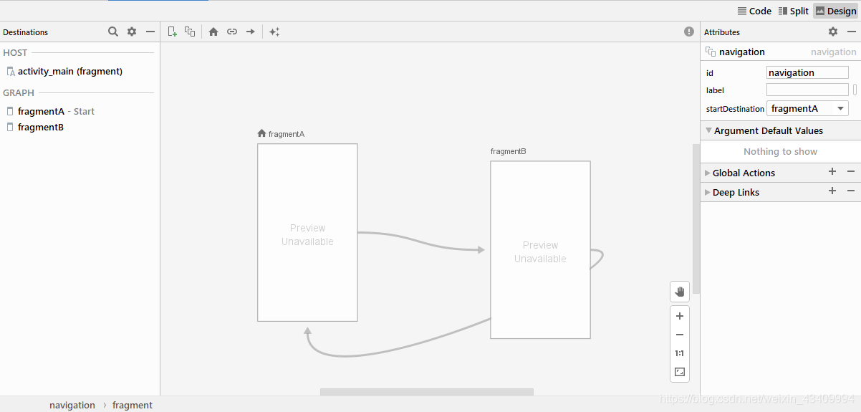
Task: Select activity_main (fragment) host item
Action: (x=70, y=71)
